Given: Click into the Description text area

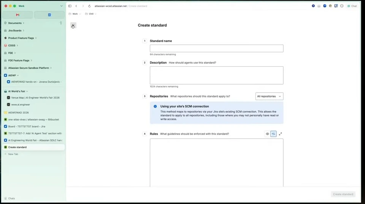Looking at the screenshot, I should [216, 75].
